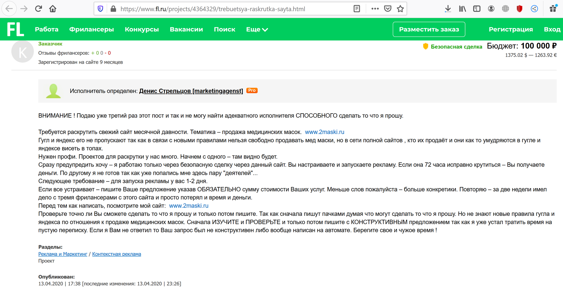Open the Контекстная реклама category link
The height and width of the screenshot is (289, 563).
[x=117, y=254]
